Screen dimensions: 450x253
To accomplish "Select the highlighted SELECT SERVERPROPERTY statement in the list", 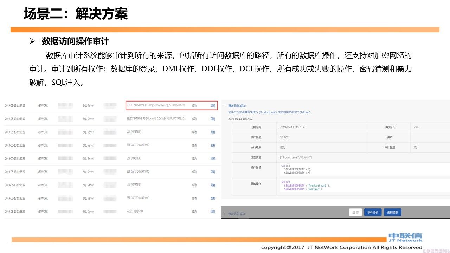I will coord(156,105).
